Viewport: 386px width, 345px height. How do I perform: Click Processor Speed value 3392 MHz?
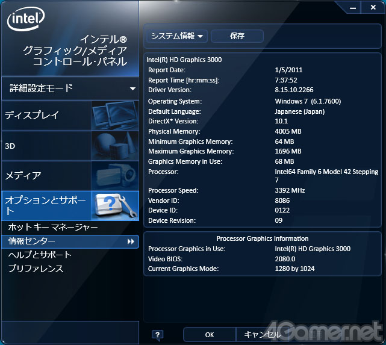[290, 190]
